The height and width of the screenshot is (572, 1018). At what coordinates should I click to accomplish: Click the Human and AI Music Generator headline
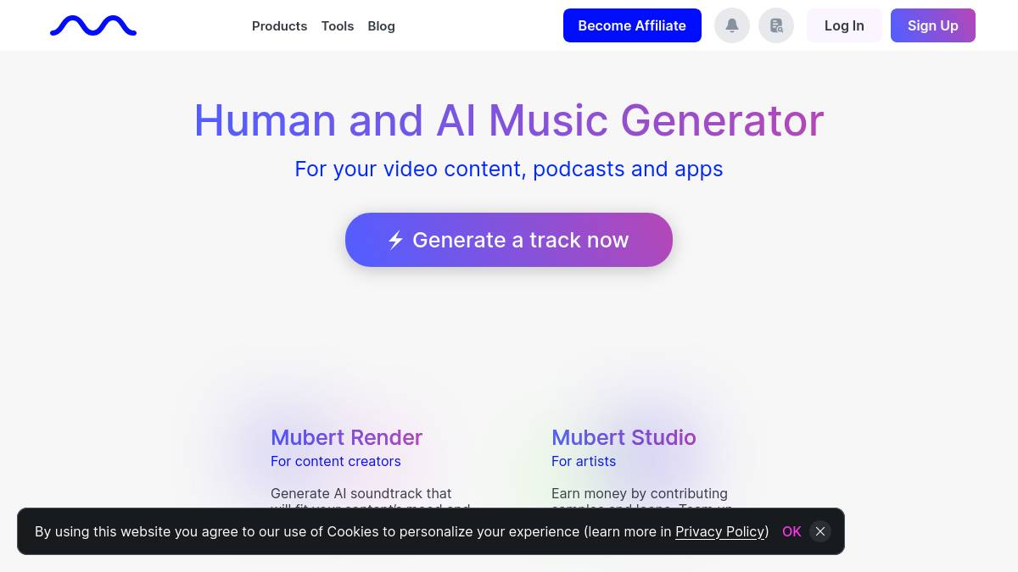click(509, 120)
